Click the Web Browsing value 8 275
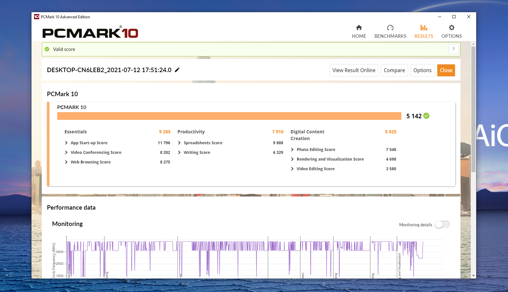The height and width of the screenshot is (292, 508). tap(165, 162)
